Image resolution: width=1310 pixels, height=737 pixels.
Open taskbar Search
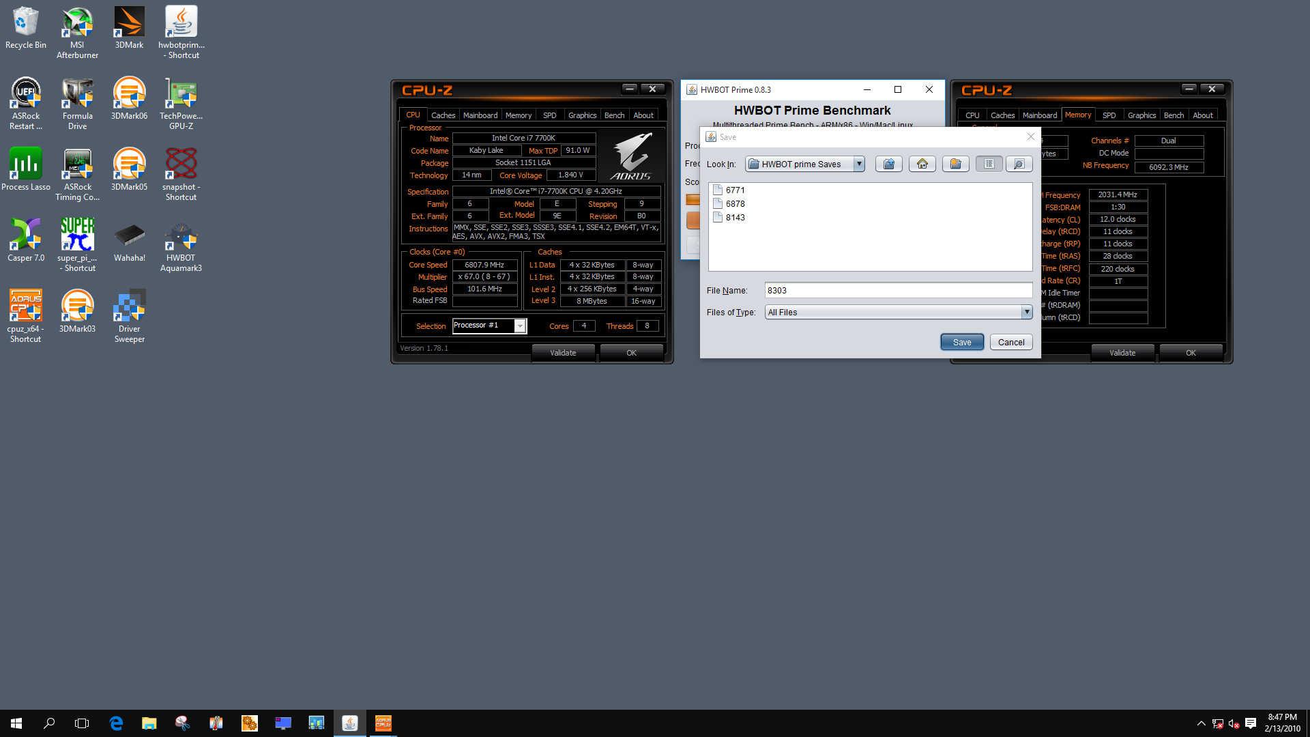point(49,723)
